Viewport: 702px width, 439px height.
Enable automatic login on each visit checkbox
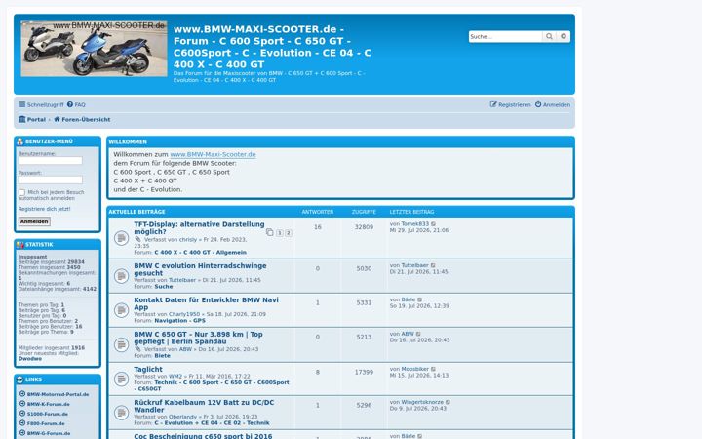21,192
